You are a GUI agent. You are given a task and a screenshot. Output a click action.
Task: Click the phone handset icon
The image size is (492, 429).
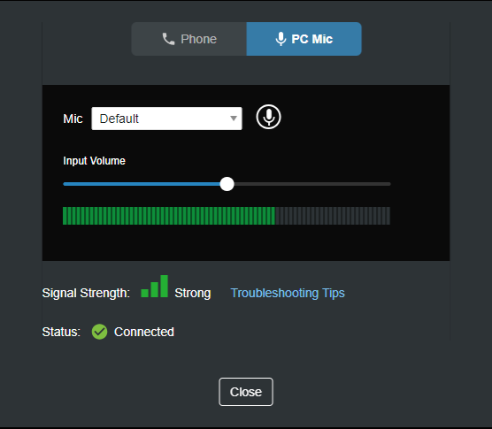click(168, 39)
